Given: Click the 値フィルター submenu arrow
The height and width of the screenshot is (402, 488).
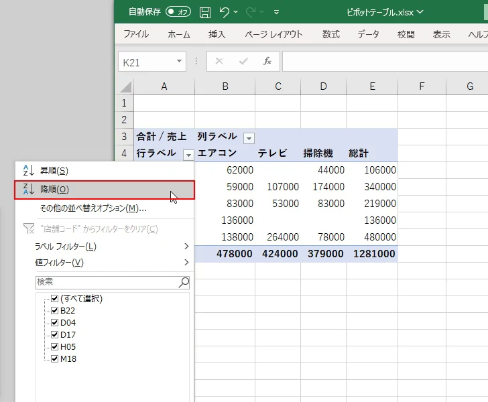Looking at the screenshot, I should pyautogui.click(x=186, y=263).
